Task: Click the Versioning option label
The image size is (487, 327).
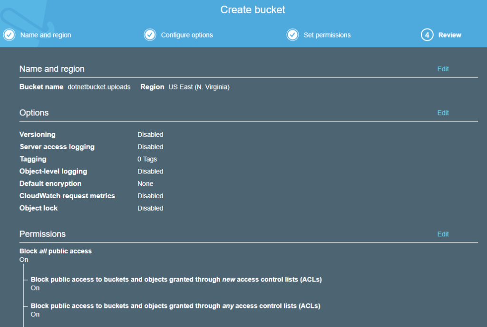Action: pyautogui.click(x=38, y=135)
